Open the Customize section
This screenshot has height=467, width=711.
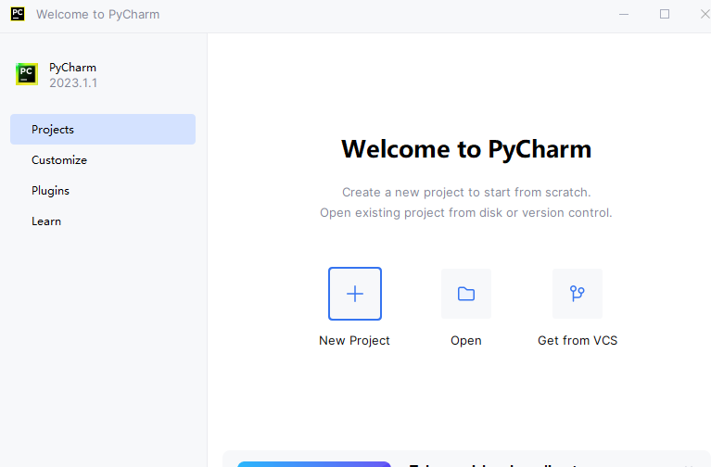(103, 160)
